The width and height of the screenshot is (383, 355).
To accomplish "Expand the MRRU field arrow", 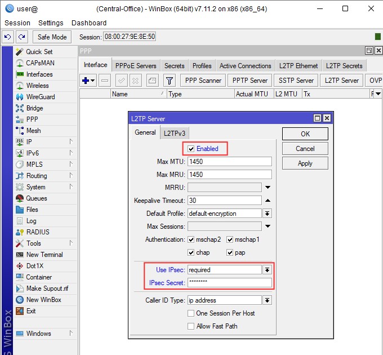I will click(268, 188).
